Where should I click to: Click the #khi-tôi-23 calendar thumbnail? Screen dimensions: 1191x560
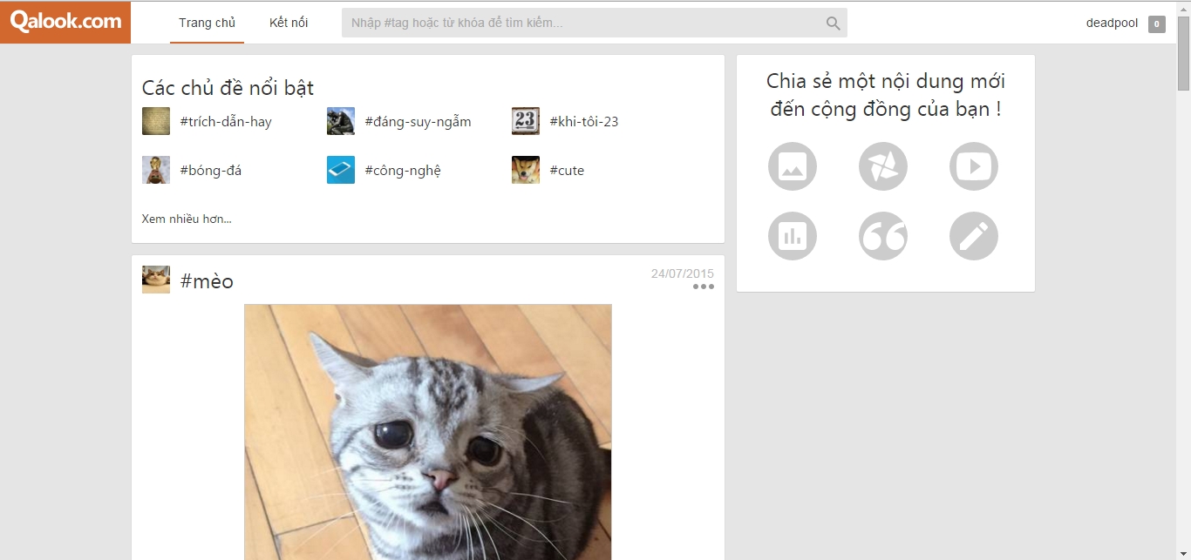coord(526,121)
